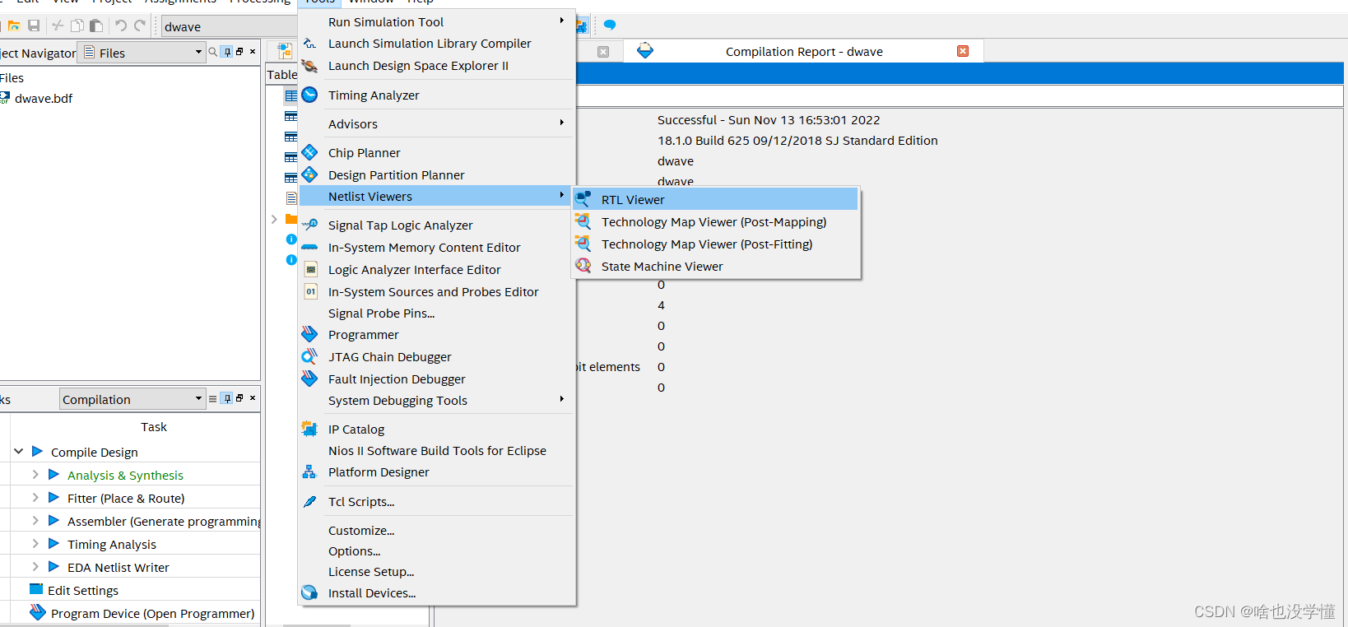
Task: Open the dwave.bdf file in Project Navigator
Action: 44,99
